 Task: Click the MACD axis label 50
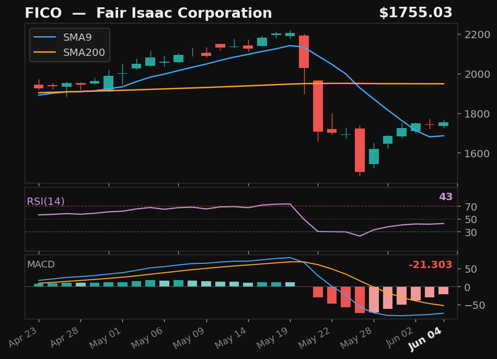(471, 269)
